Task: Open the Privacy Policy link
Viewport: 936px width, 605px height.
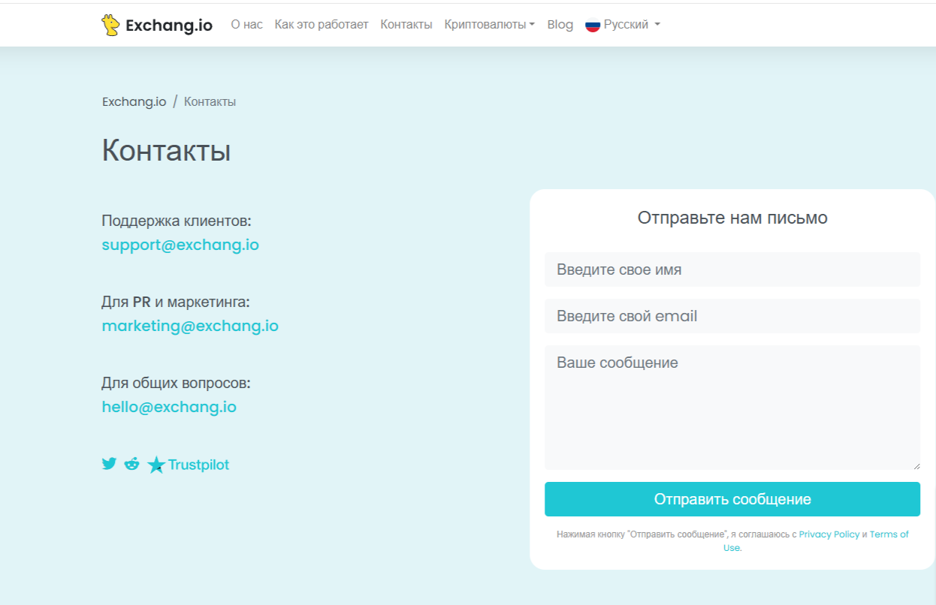Action: [x=829, y=534]
